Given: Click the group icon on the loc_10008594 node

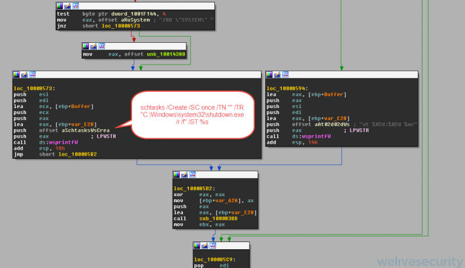Looking at the screenshot, I should [285, 74].
